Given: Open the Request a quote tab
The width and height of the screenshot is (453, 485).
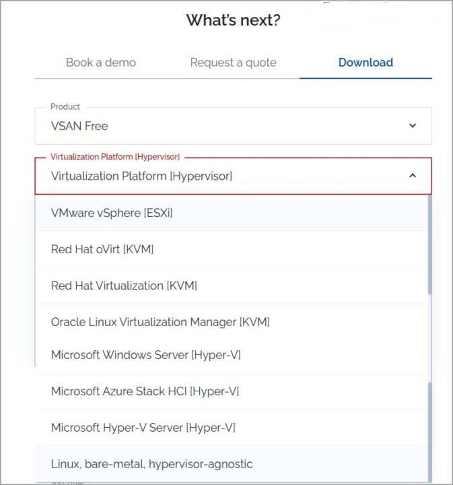Looking at the screenshot, I should pyautogui.click(x=234, y=63).
